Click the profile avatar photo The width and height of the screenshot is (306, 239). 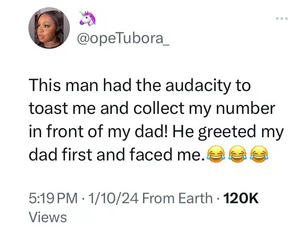pyautogui.click(x=49, y=29)
